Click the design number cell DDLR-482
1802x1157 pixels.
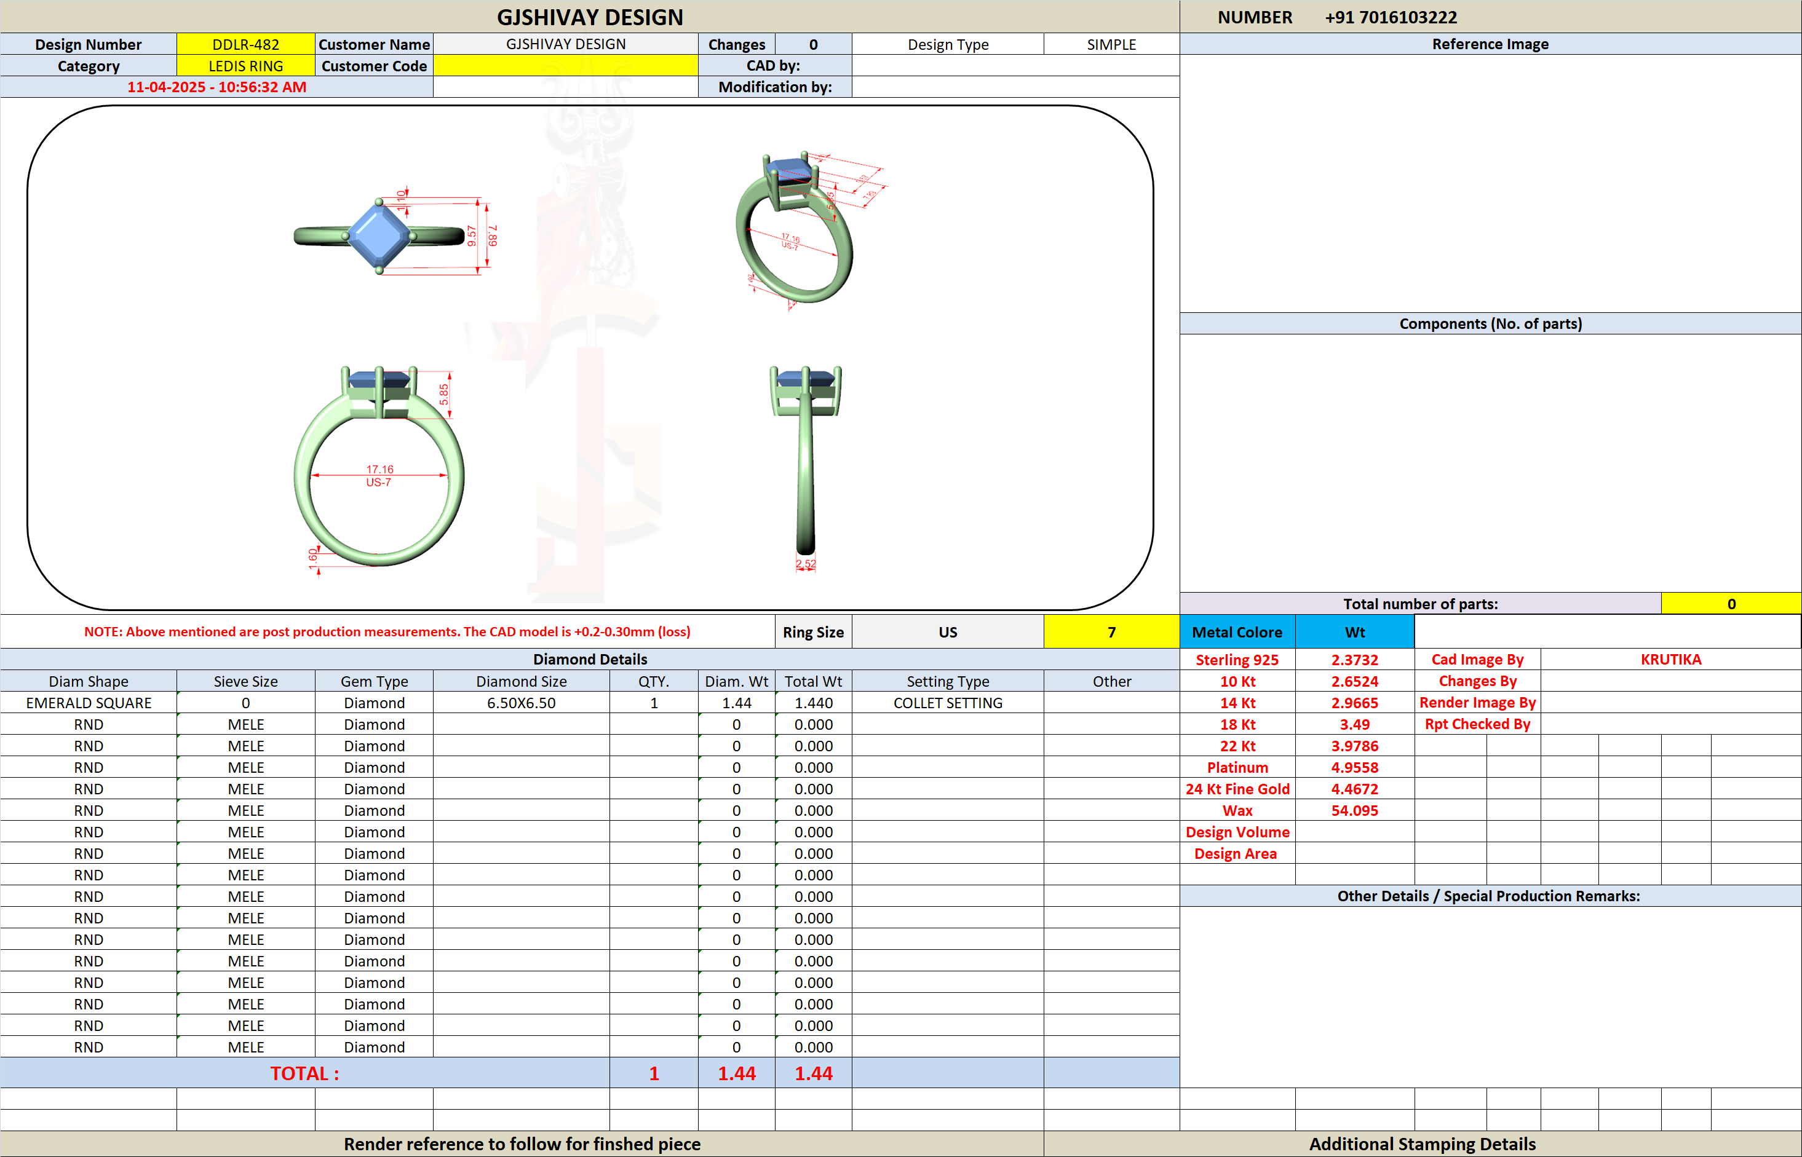246,44
